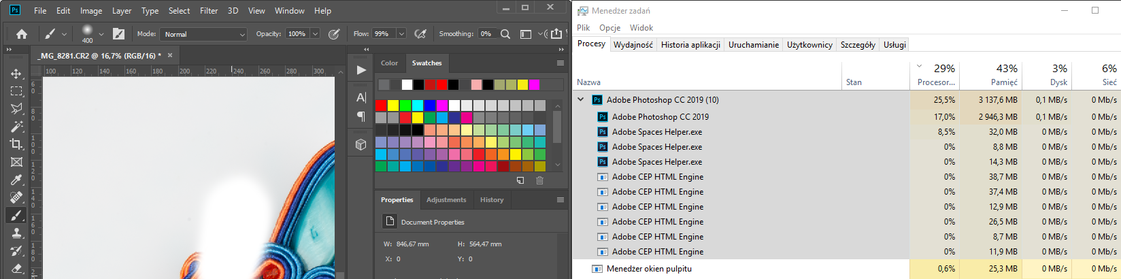This screenshot has height=279, width=1121.
Task: Collapse the Adobe Photoshop CC 2019 process group
Action: point(581,99)
